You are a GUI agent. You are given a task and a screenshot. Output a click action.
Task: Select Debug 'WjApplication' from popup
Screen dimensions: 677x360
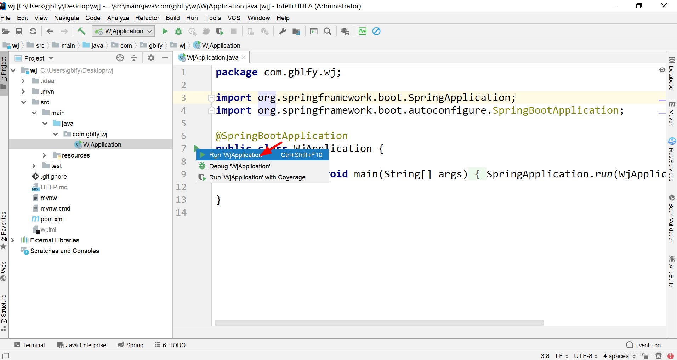[x=262, y=166]
